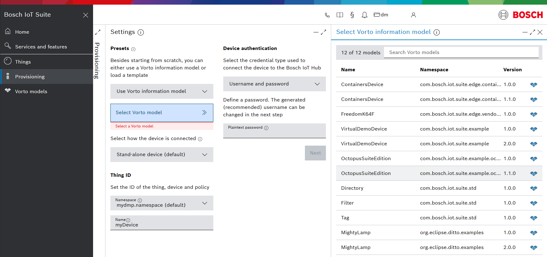Open Things in the sidebar
The width and height of the screenshot is (547, 257).
pos(46,62)
